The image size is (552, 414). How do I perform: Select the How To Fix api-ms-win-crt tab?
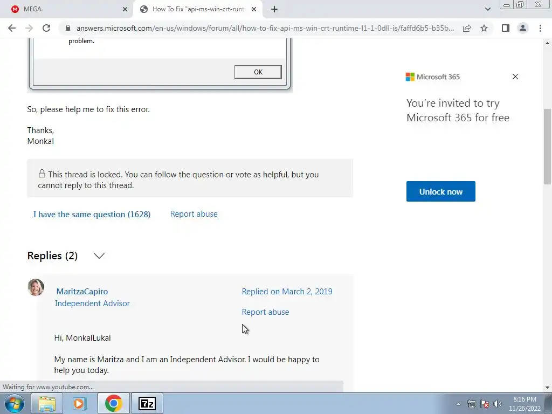(197, 10)
